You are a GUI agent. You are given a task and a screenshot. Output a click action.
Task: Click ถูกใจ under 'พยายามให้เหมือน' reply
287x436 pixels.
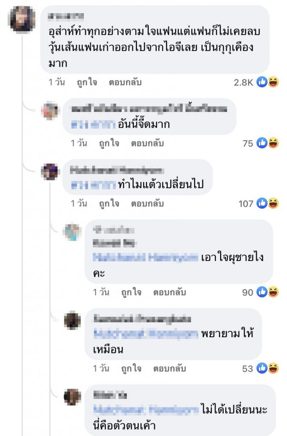[131, 368]
